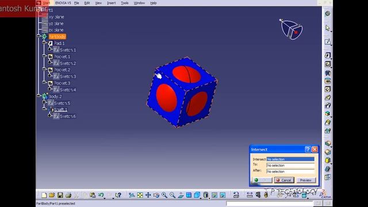Open the ENOVIA V5 menu
This screenshot has width=368, height=207.
(x=63, y=3)
